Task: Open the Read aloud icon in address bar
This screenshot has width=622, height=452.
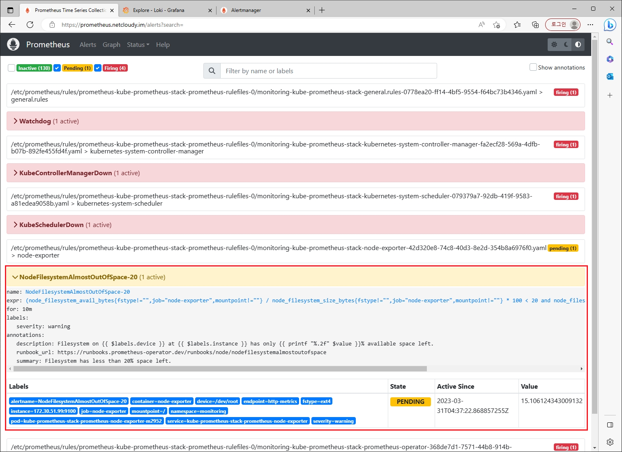Action: (x=481, y=25)
